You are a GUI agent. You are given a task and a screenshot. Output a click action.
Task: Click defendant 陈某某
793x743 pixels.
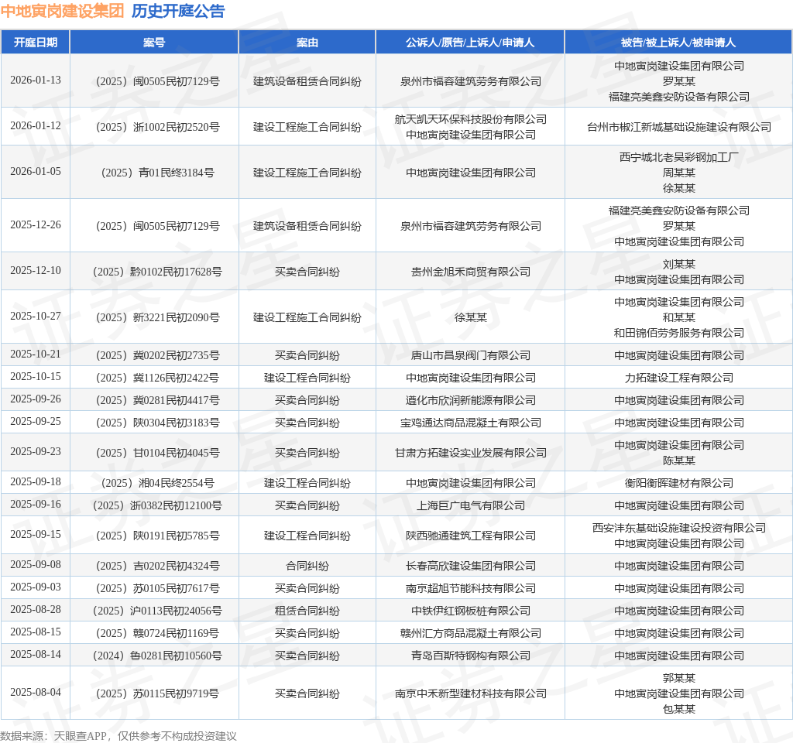point(678,461)
